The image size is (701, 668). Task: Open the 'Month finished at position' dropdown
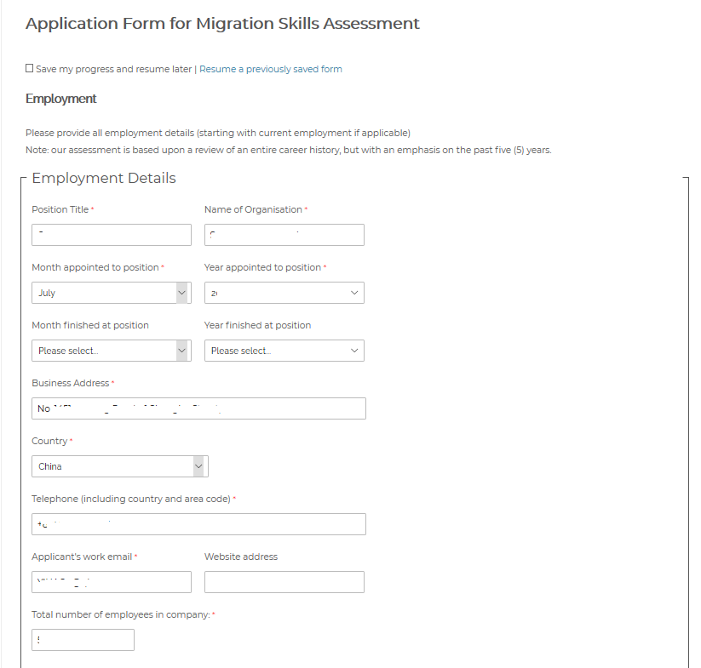111,351
